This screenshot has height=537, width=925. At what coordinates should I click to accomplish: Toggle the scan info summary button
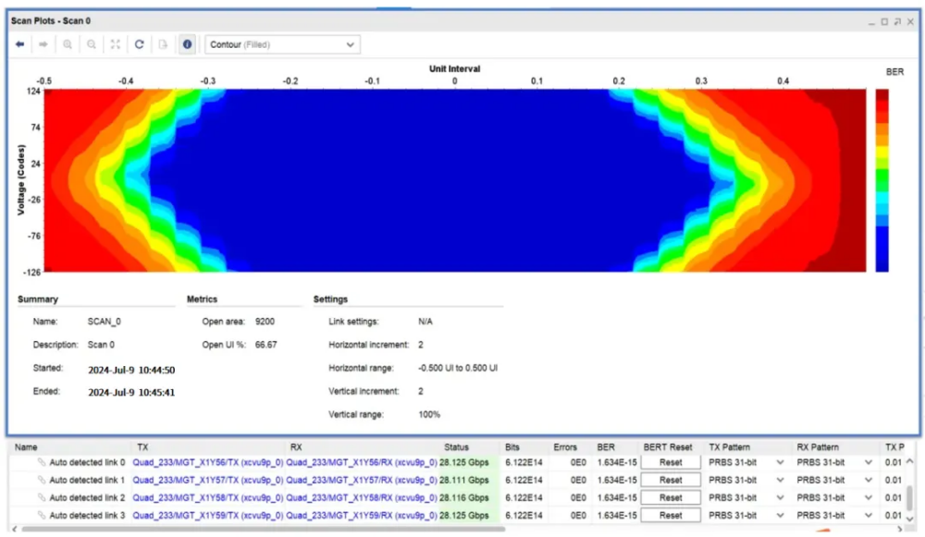(187, 44)
